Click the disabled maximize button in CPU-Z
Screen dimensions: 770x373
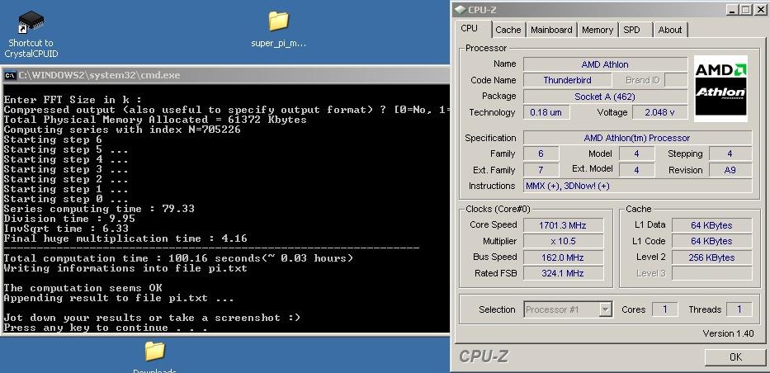(x=746, y=10)
